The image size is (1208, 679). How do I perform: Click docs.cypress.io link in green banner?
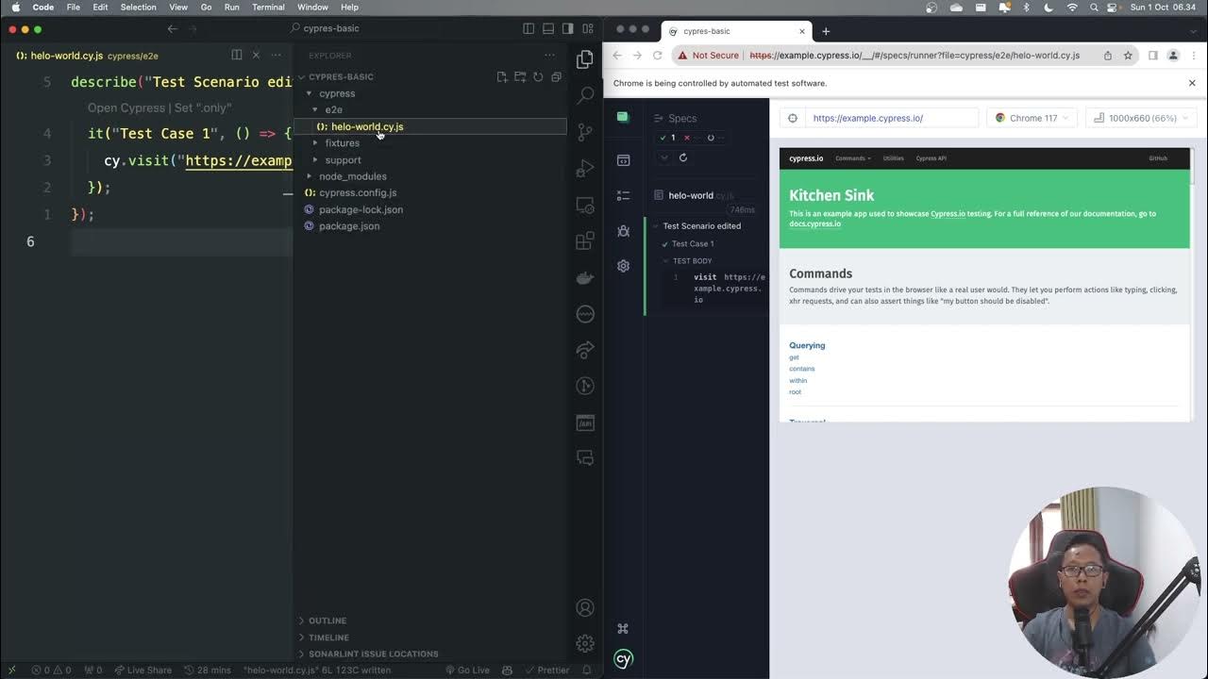coord(814,224)
